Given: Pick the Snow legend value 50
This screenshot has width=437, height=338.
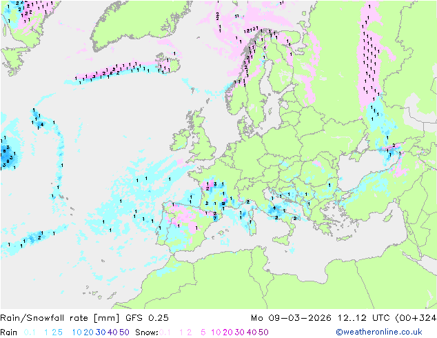Looking at the screenshot, I should [263, 332].
